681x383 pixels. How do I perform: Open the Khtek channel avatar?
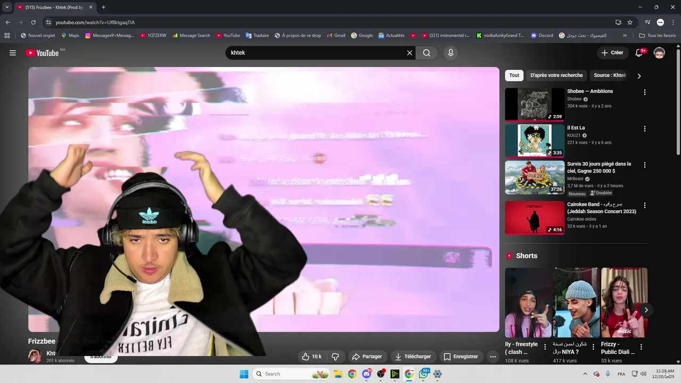click(35, 356)
